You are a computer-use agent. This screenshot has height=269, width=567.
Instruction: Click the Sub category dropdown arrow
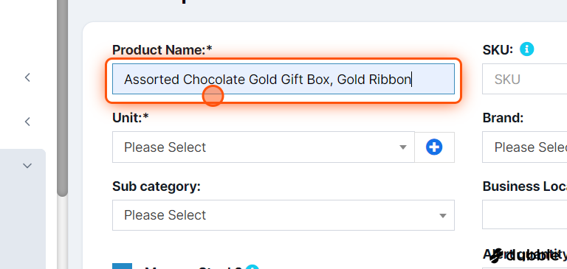coord(443,215)
